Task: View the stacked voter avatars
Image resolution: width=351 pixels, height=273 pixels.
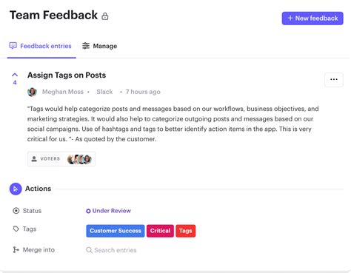Action: click(x=79, y=159)
